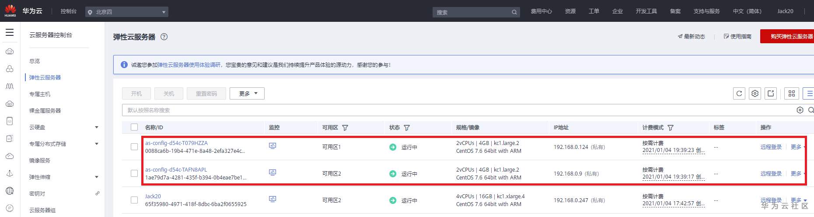Screen dimensions: 814x217
Task: Click the location pin in region selector
Action: click(90, 12)
